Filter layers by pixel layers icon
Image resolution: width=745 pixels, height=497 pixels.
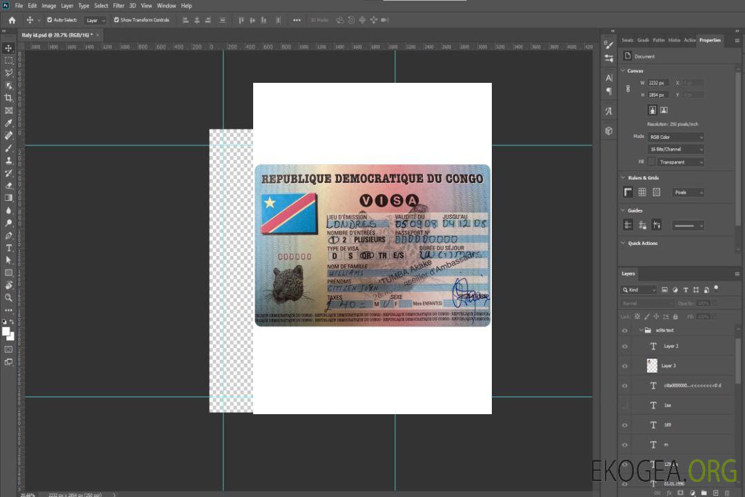pos(664,290)
